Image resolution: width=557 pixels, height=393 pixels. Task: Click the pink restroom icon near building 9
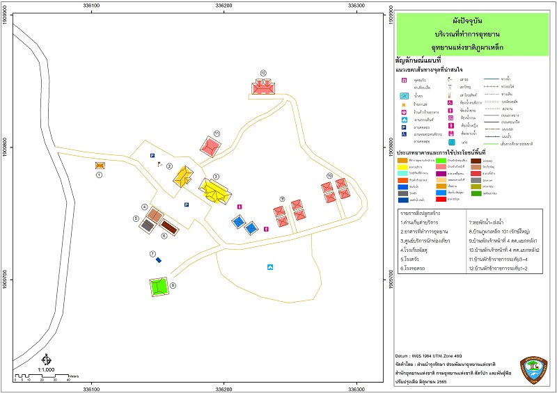tap(266, 229)
